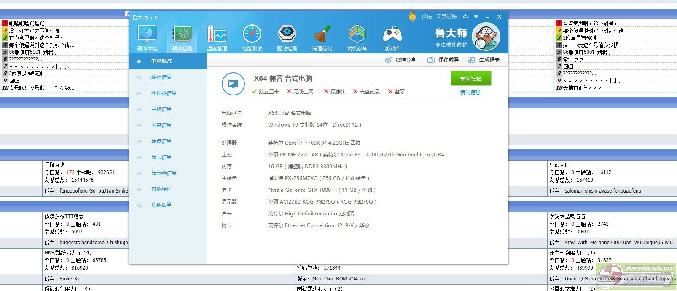The width and height of the screenshot is (677, 291).
Task: Click the Windows 10 专业版 64位 system text
Action: pyautogui.click(x=314, y=125)
